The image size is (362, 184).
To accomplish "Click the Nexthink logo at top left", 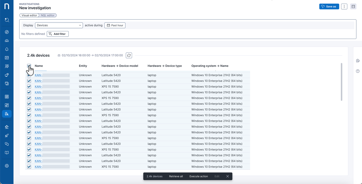I will (7, 6).
